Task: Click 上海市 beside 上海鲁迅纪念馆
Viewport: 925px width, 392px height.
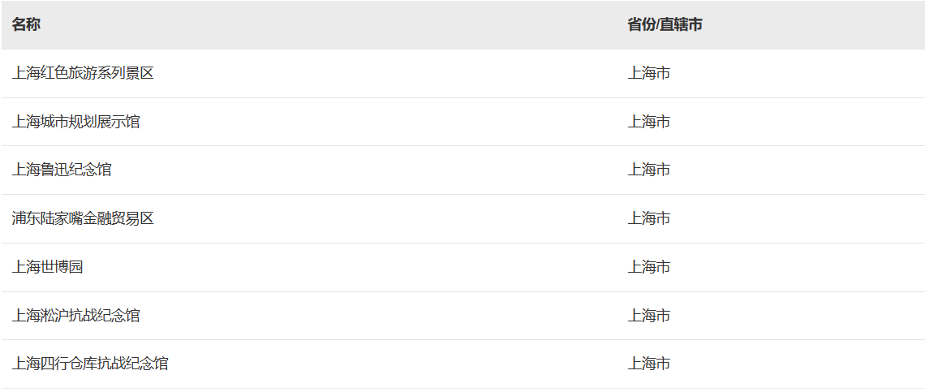Action: click(x=649, y=170)
